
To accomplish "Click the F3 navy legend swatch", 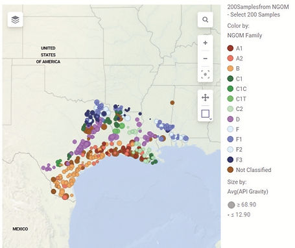I will tap(231, 160).
